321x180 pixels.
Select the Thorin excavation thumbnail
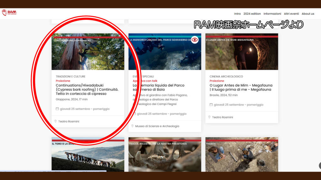point(241,155)
